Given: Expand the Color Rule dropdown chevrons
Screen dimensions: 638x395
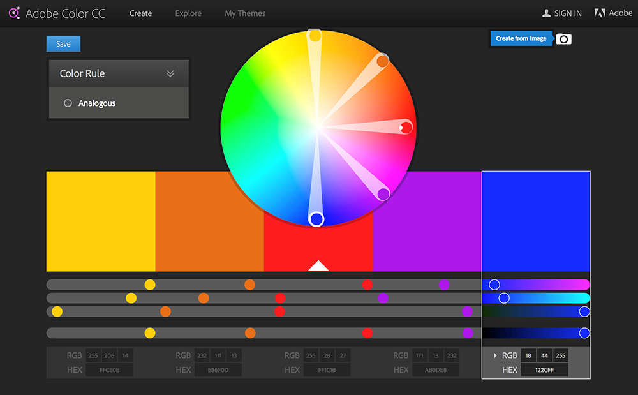Looking at the screenshot, I should click(170, 73).
